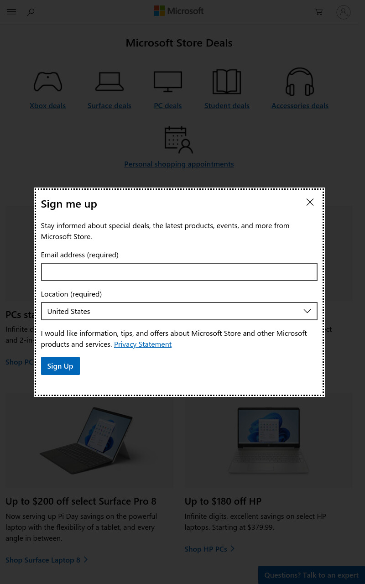Open the Privacy Statement link
The image size is (365, 584).
pos(143,344)
